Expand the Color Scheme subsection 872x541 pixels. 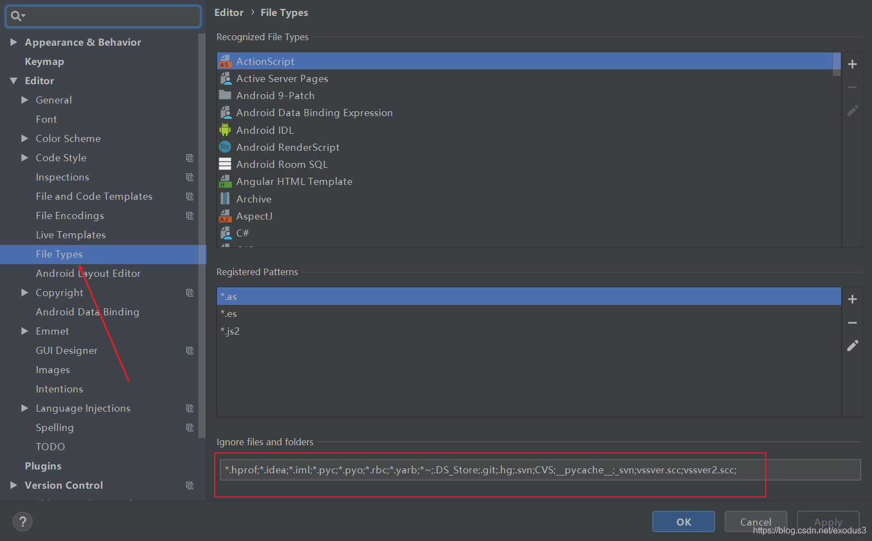(x=25, y=138)
